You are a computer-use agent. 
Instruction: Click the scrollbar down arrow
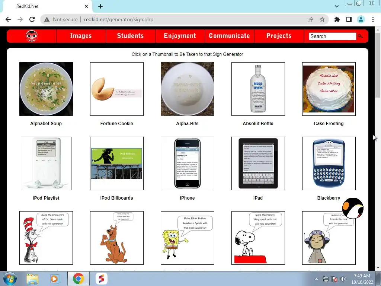pyautogui.click(x=378, y=268)
